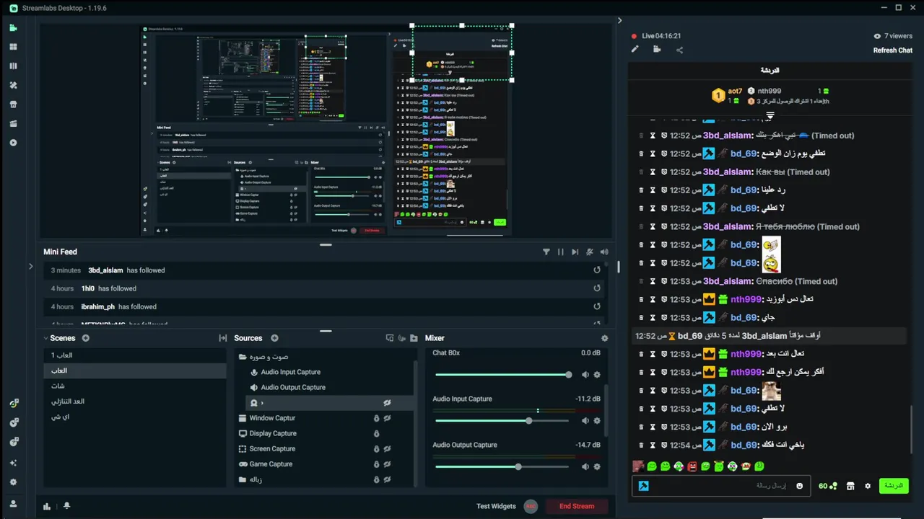Mute the Audio Output Capture source
This screenshot has height=519, width=924.
(x=585, y=467)
